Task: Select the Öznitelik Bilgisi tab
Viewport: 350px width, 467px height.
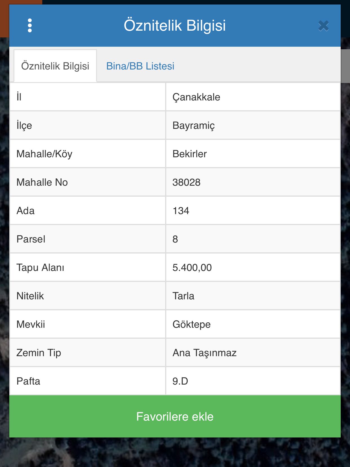Action: pos(55,66)
